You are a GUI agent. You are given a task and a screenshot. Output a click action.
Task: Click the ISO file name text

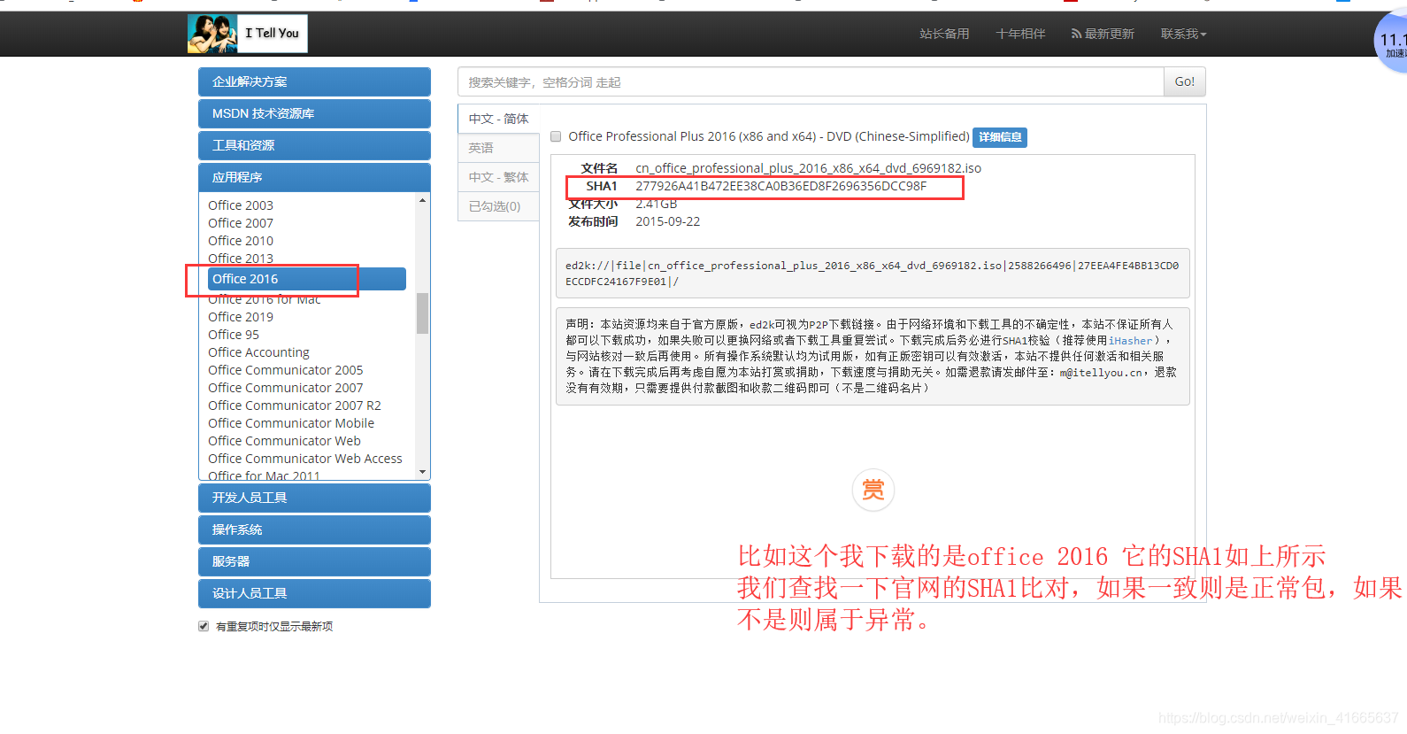click(x=808, y=168)
